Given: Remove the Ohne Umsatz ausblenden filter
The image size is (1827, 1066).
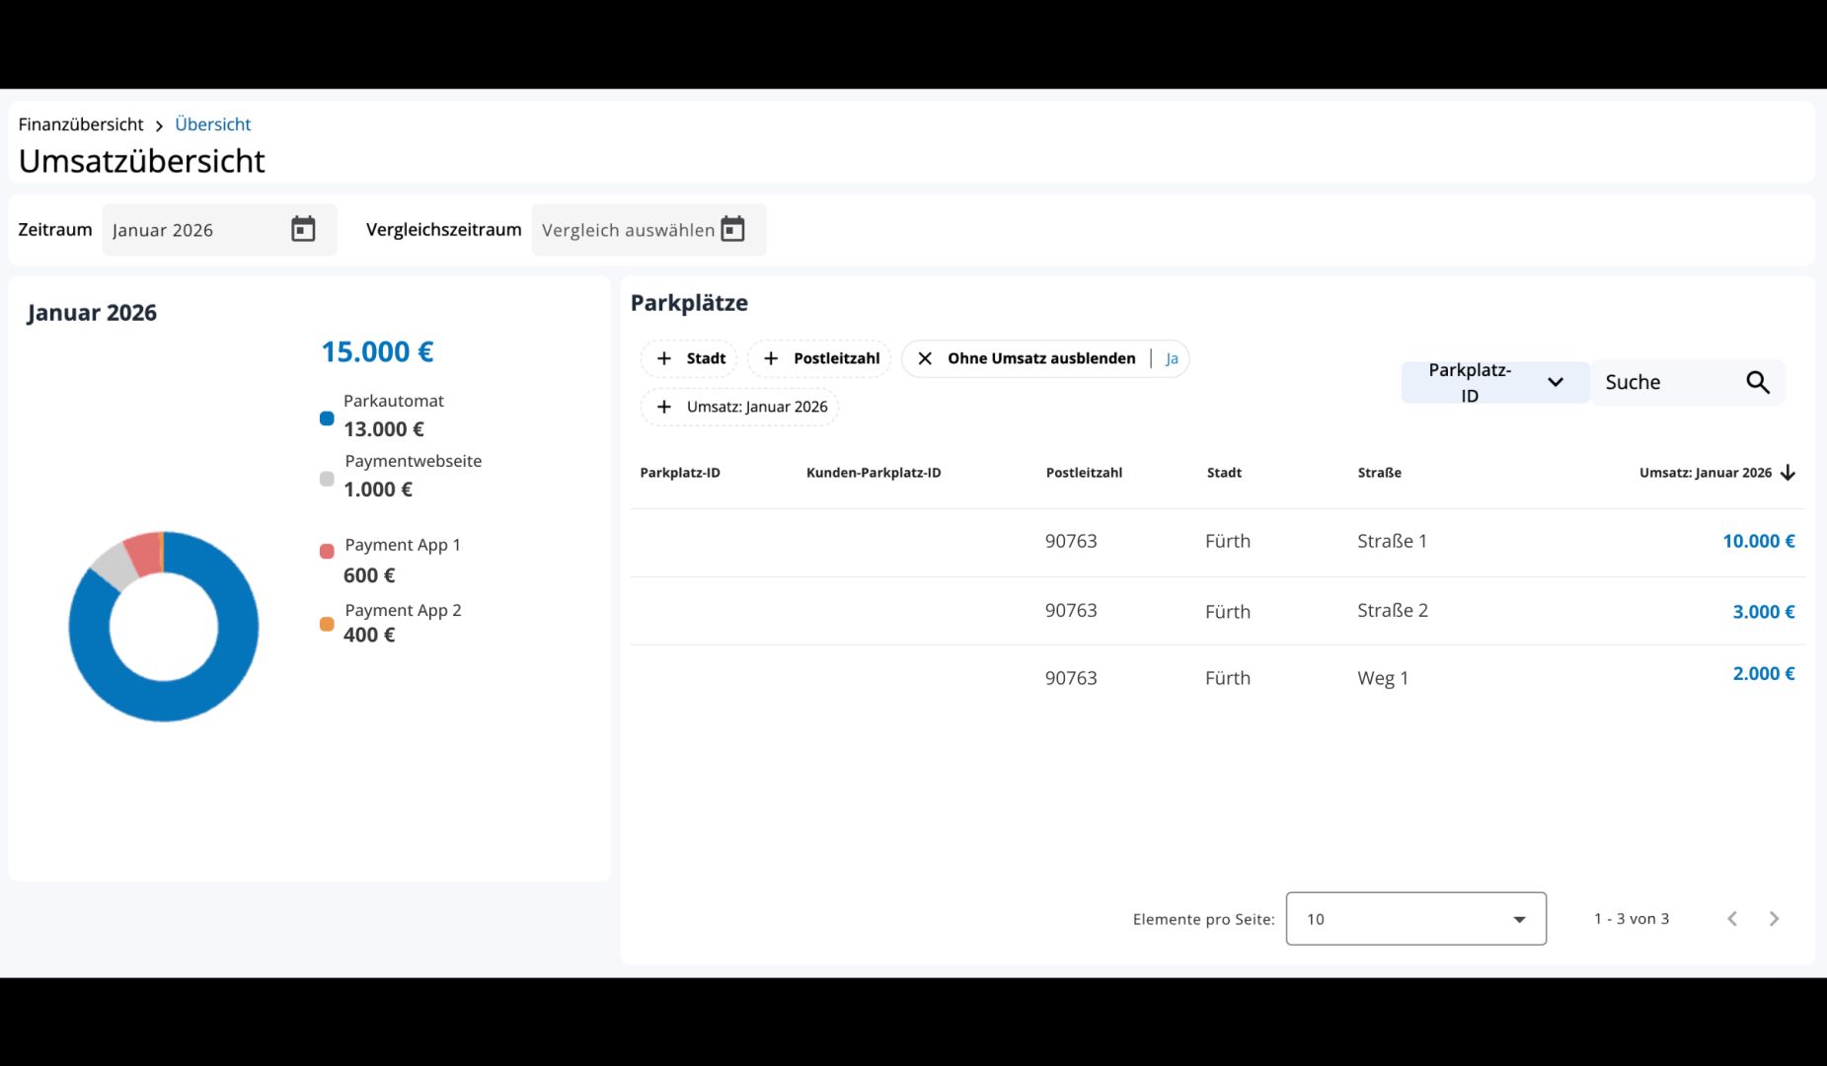Looking at the screenshot, I should (925, 358).
